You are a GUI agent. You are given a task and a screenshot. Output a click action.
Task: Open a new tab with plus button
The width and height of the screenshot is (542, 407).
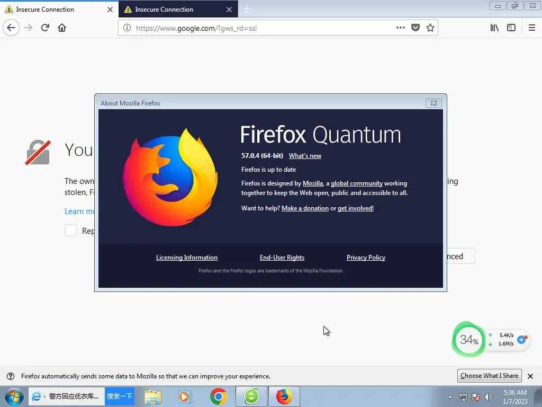point(247,9)
